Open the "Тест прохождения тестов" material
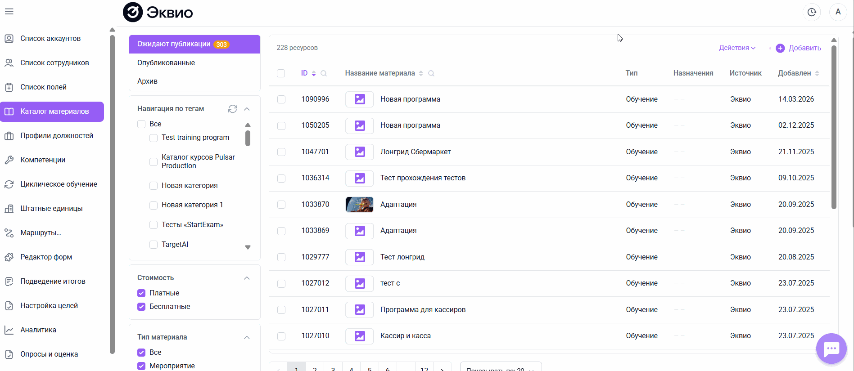This screenshot has width=854, height=371. (423, 178)
